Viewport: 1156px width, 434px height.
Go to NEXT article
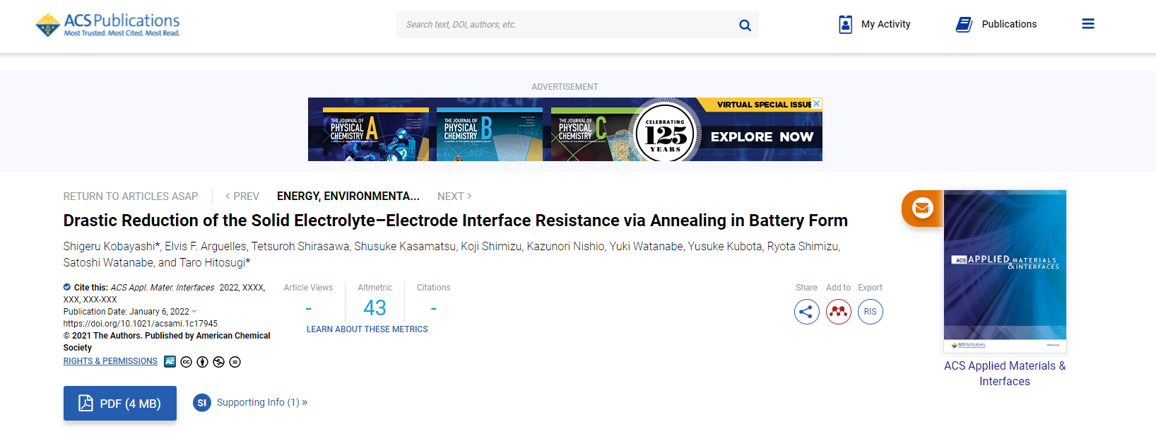click(x=454, y=197)
